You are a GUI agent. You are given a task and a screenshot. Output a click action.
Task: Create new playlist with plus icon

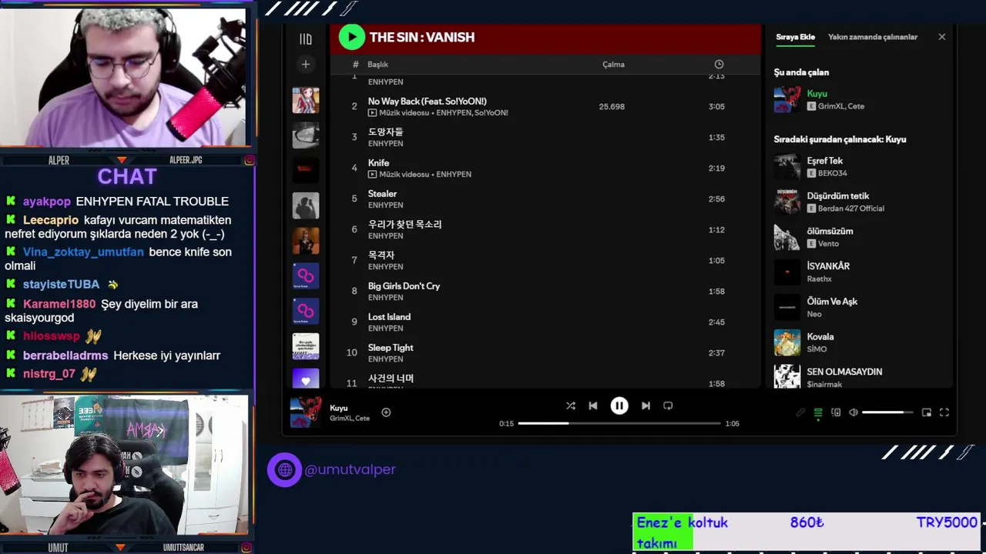click(306, 65)
